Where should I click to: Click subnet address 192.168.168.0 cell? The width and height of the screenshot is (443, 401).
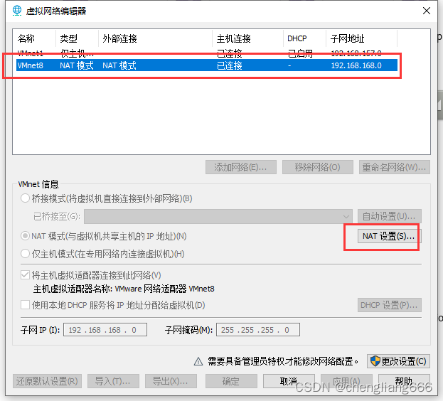pos(356,65)
